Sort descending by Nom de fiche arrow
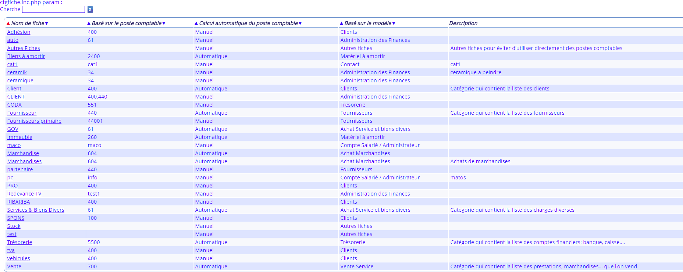Image resolution: width=683 pixels, height=272 pixels. point(46,23)
